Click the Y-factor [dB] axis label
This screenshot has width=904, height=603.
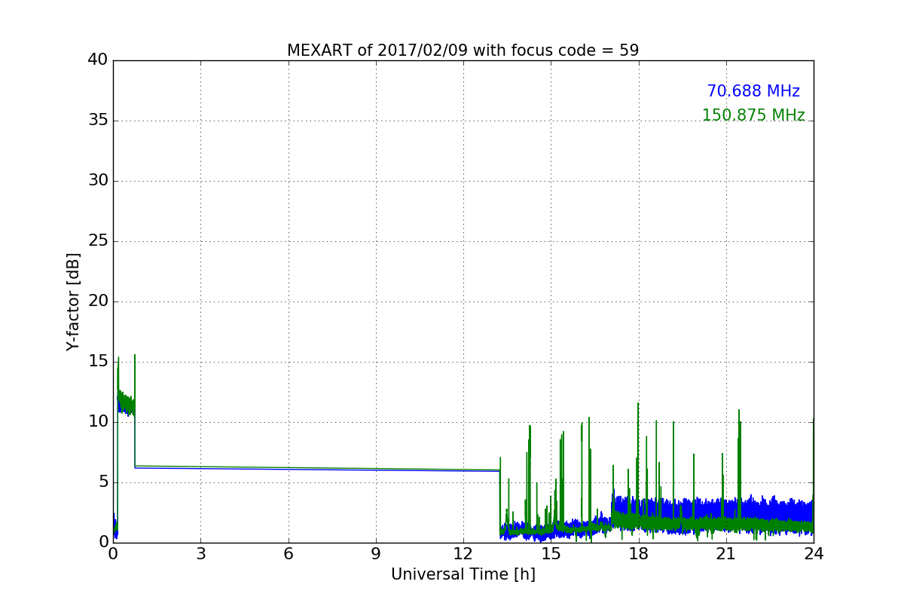(x=73, y=301)
